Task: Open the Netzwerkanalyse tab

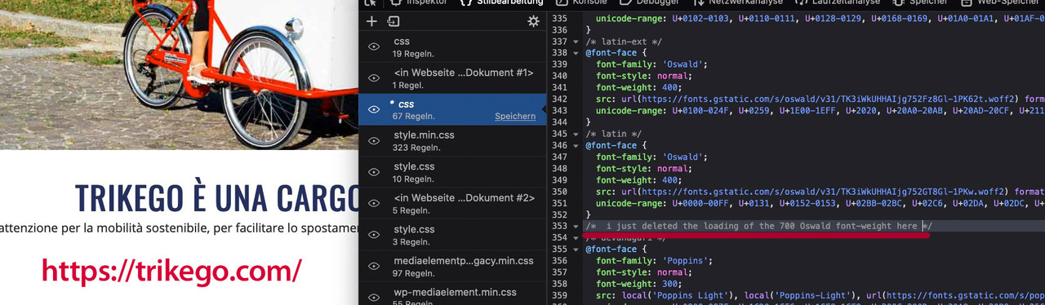Action: (739, 3)
